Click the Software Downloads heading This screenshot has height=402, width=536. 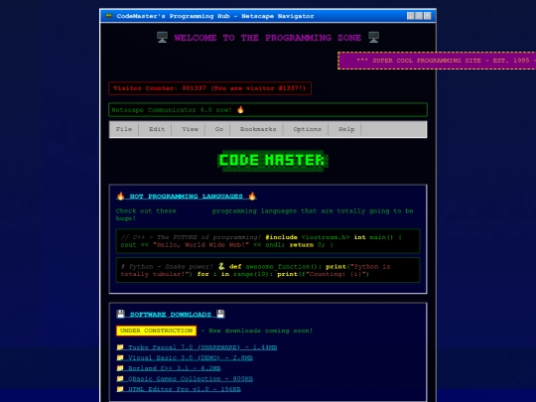pos(171,314)
